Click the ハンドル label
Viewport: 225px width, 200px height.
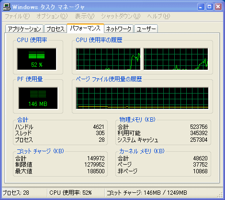[x=24, y=127]
